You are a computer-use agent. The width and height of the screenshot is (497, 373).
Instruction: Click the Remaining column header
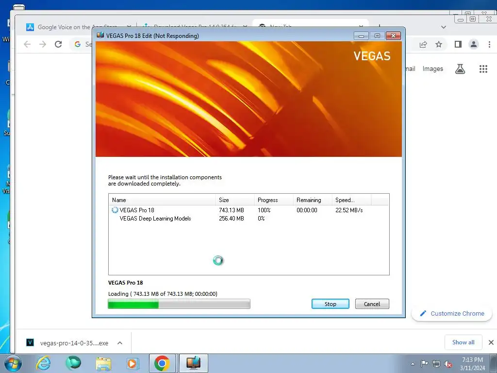313,200
